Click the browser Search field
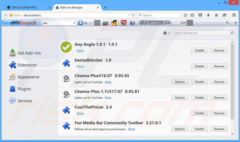Image resolution: width=240 pixels, height=142 pixels. pyautogui.click(x=159, y=15)
